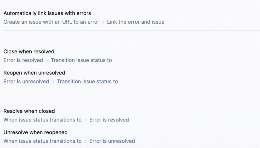This screenshot has height=148, width=260.
Task: Click "When issue status transitions to" under Unresolve when reopened
Action: click(x=42, y=141)
